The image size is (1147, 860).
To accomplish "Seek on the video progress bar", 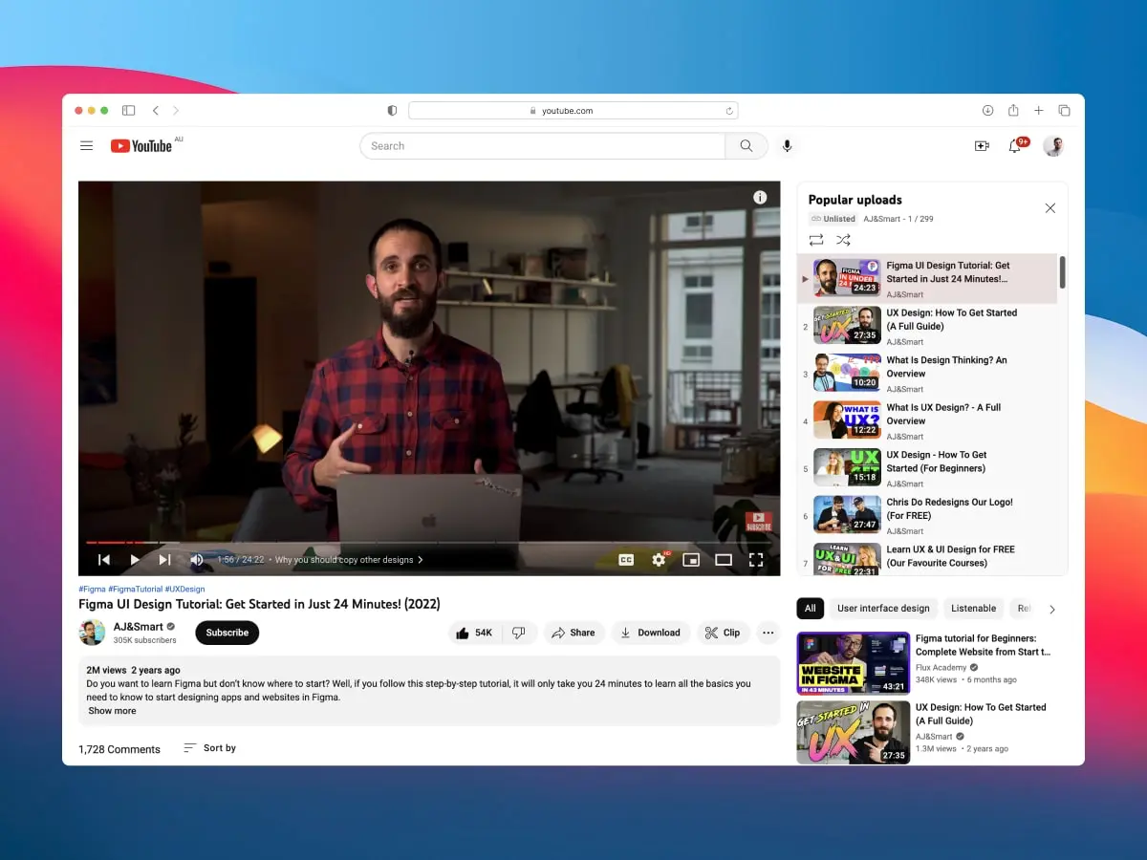I will [429, 543].
